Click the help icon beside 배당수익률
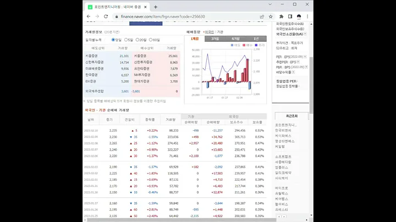Viewport: 396px width, 222px height. (293, 72)
